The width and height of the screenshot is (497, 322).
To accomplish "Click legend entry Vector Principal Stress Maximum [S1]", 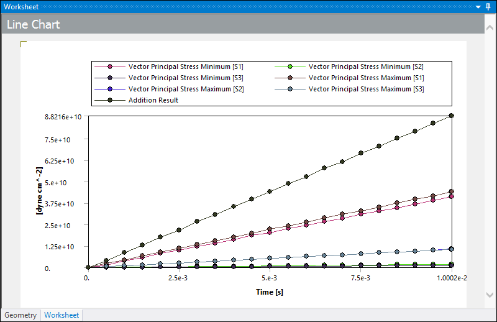I will 349,78.
